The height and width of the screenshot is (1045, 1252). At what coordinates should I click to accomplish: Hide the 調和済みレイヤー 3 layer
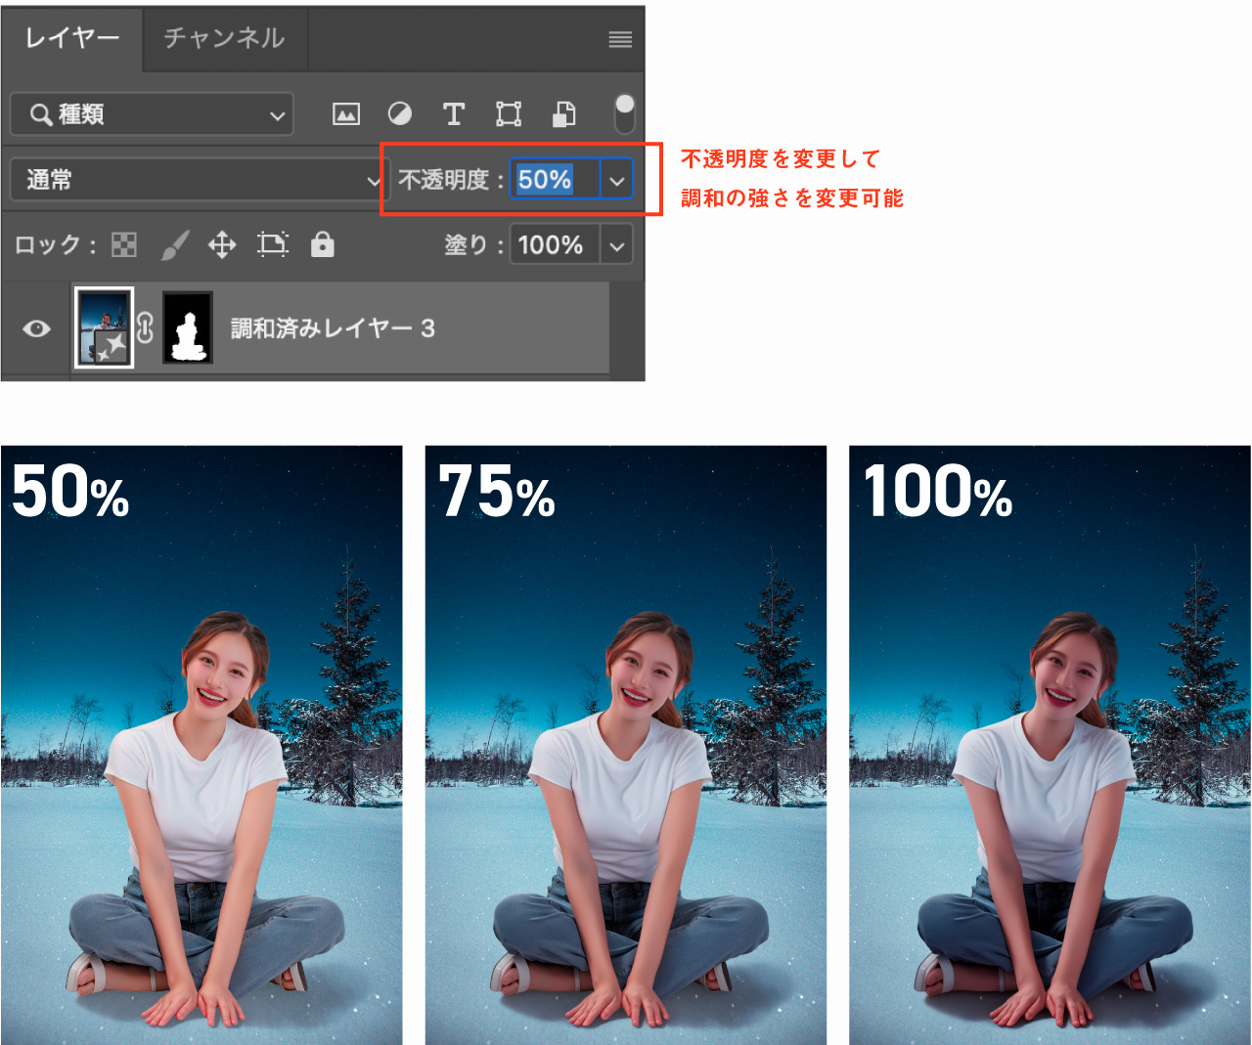pos(37,328)
